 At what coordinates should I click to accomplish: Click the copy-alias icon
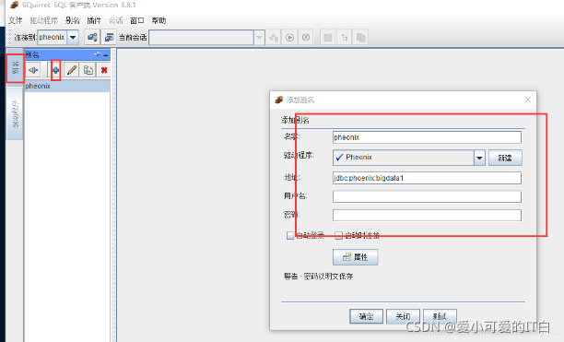tap(88, 70)
